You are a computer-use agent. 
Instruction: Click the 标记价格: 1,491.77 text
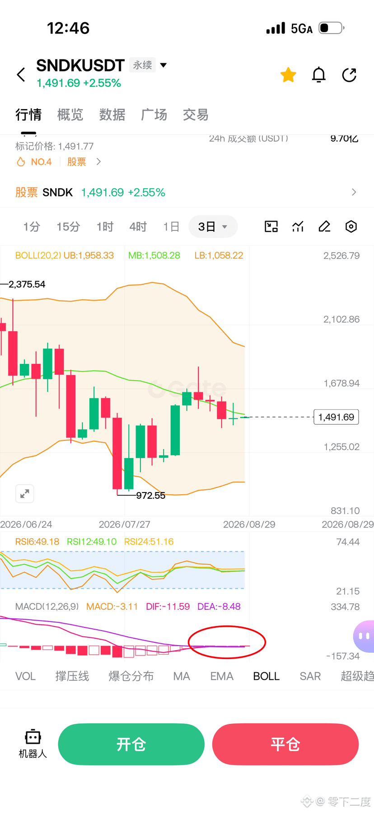55,146
